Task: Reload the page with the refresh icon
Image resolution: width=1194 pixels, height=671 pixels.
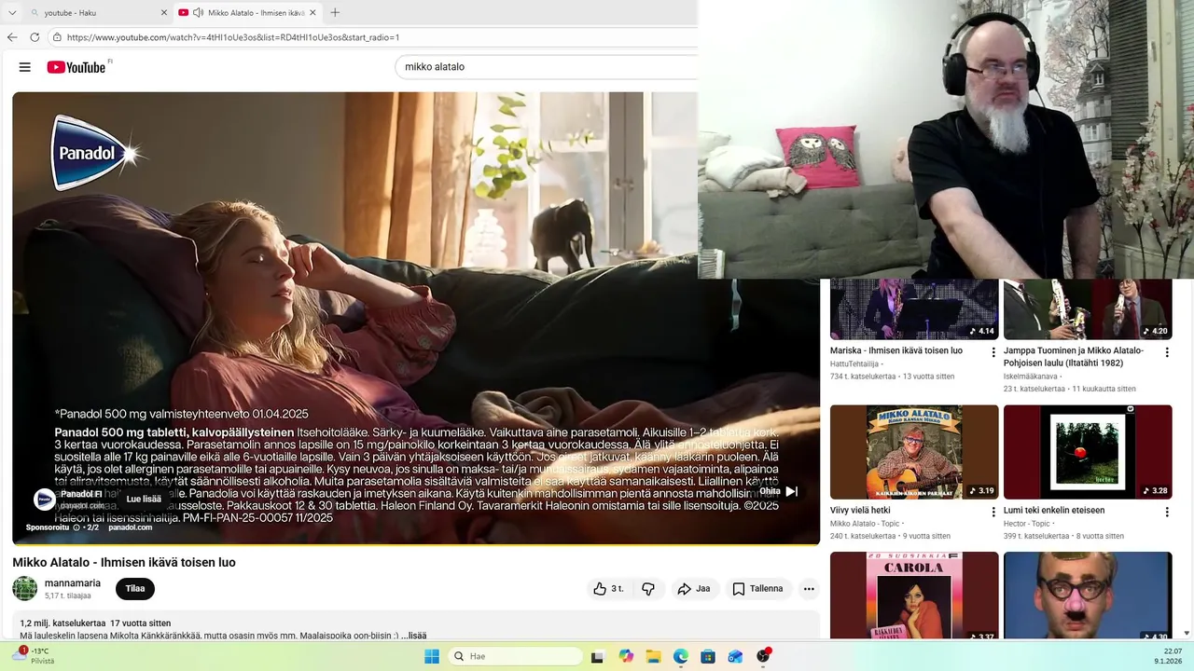Action: (35, 37)
